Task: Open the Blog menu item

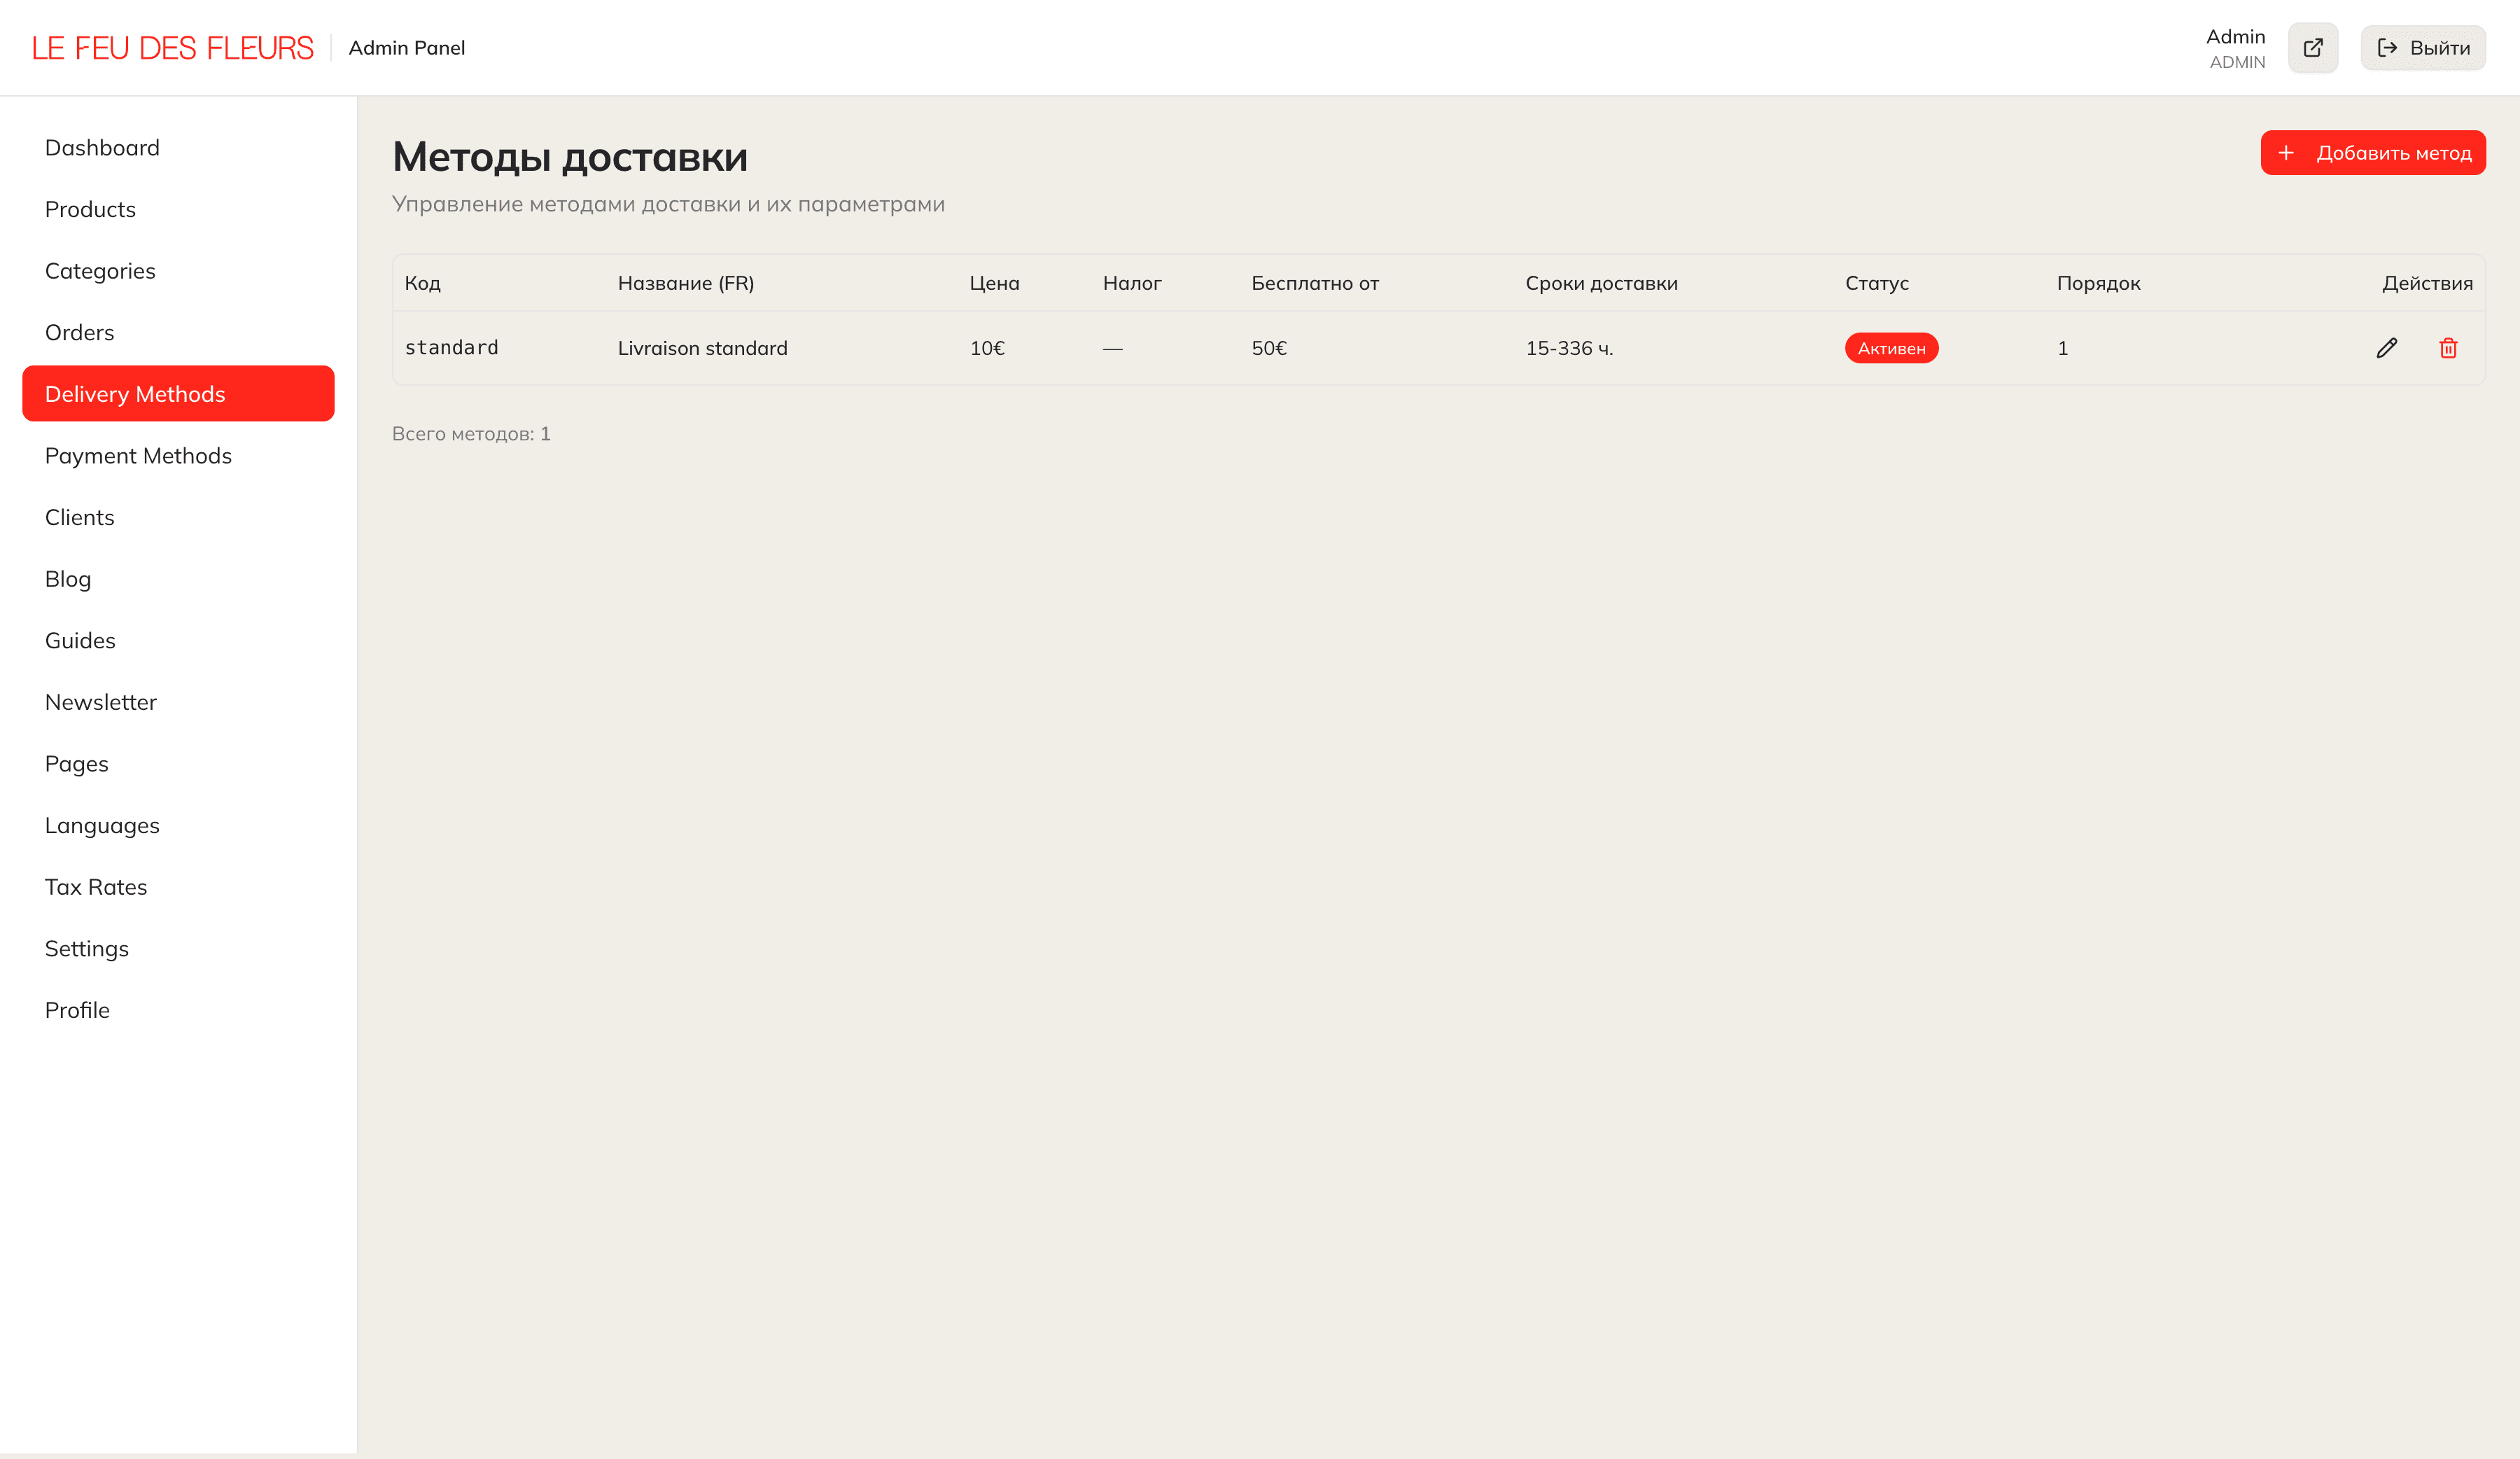Action: 68,579
